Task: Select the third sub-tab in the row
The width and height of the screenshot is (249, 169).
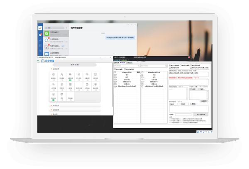Action: tap(129, 63)
